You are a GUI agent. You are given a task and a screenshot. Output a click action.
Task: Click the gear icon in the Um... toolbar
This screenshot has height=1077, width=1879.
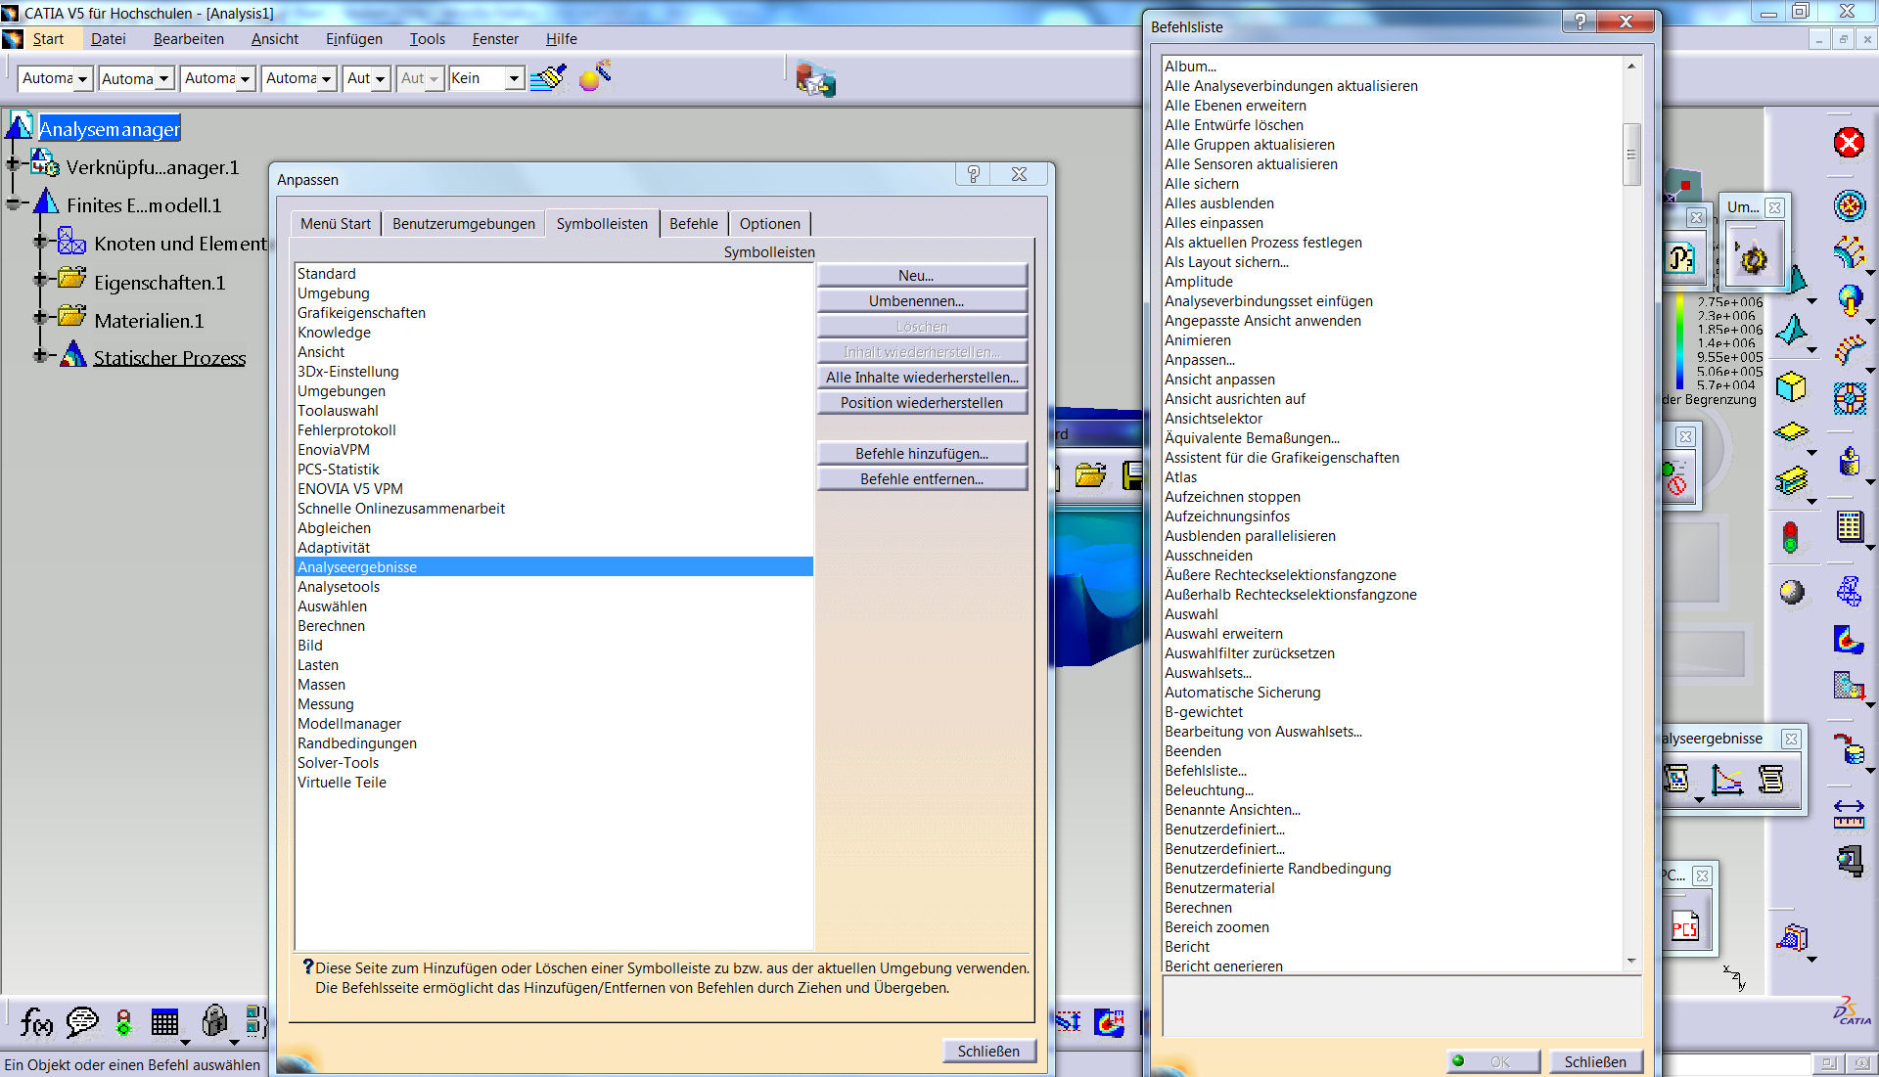pyautogui.click(x=1752, y=258)
